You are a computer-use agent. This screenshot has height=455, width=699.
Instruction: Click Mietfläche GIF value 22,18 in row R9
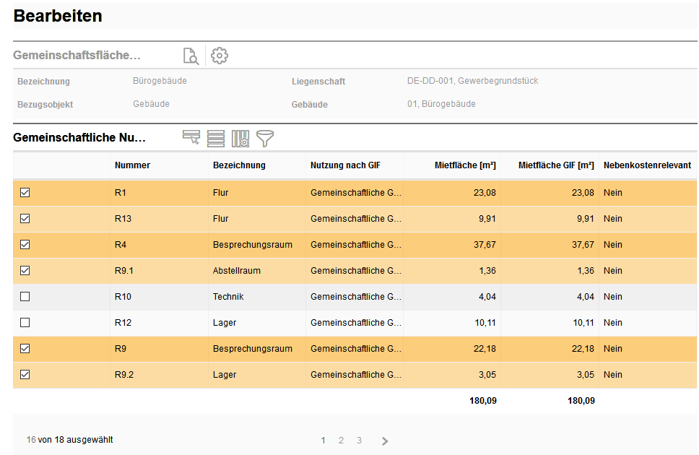pyautogui.click(x=583, y=348)
